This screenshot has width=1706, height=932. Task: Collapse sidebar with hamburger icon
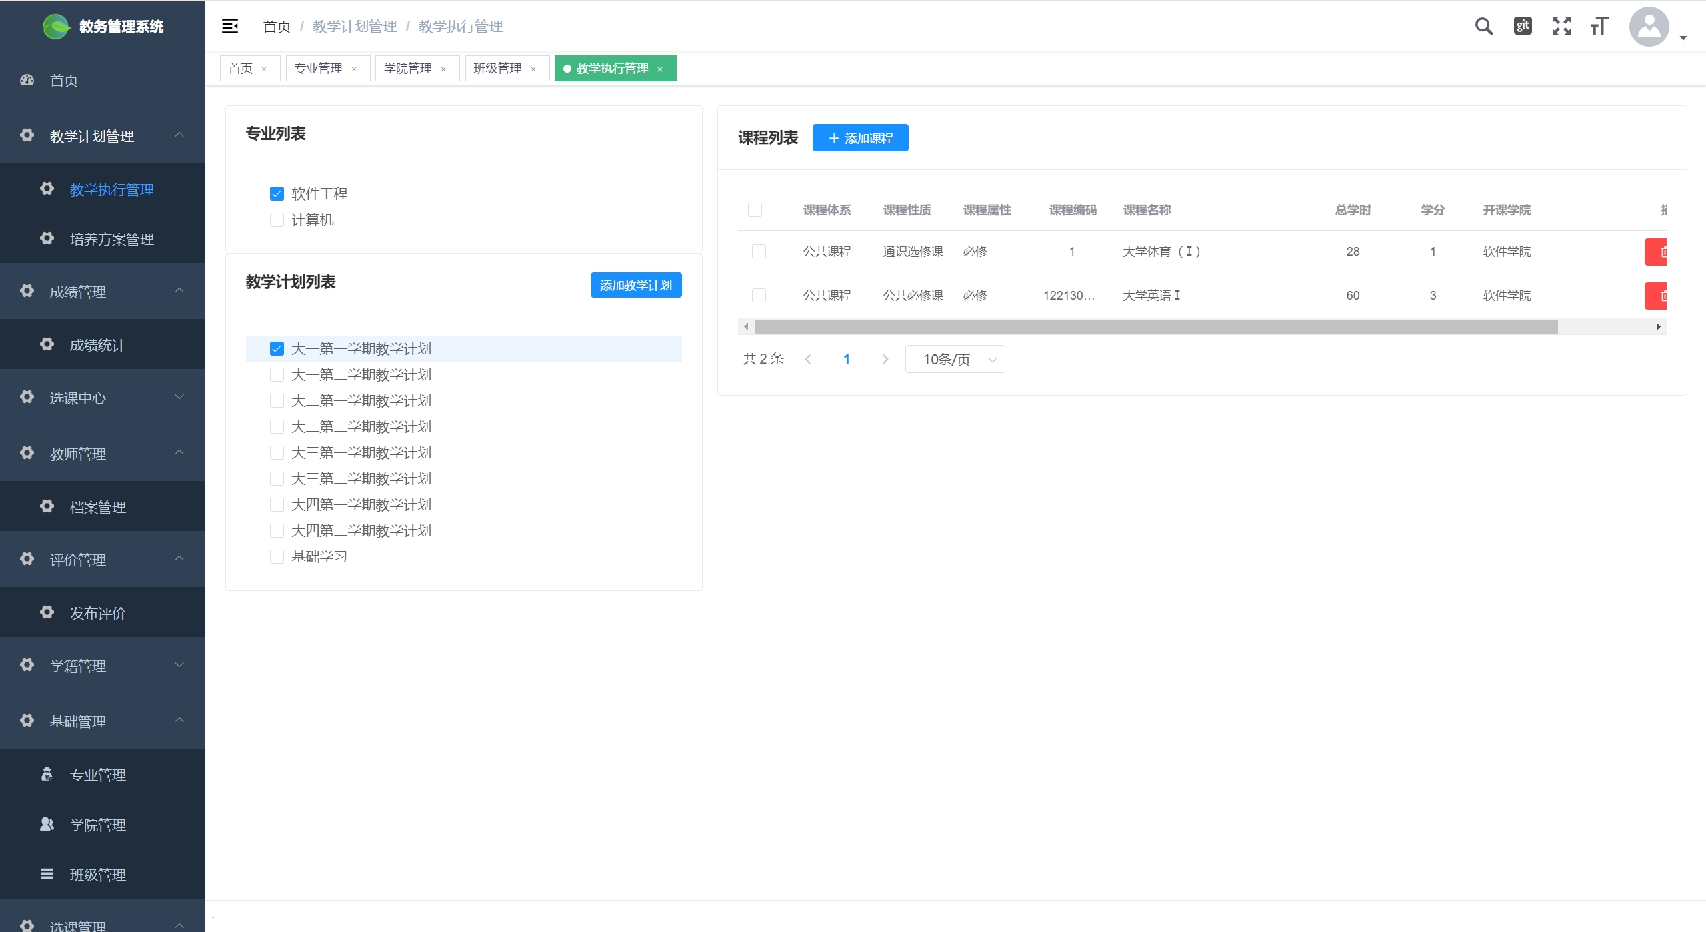click(230, 26)
